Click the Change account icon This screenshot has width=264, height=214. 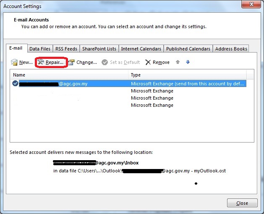tap(71, 62)
